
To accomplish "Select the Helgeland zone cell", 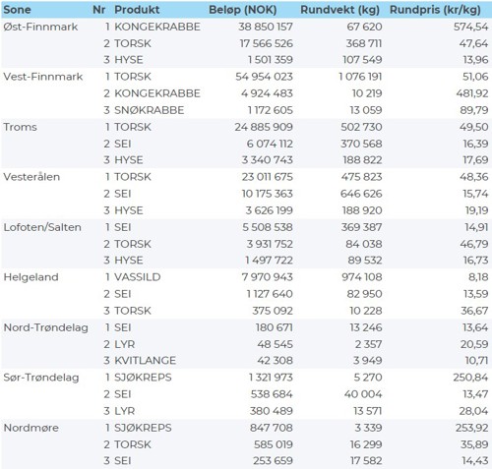I will [x=31, y=277].
